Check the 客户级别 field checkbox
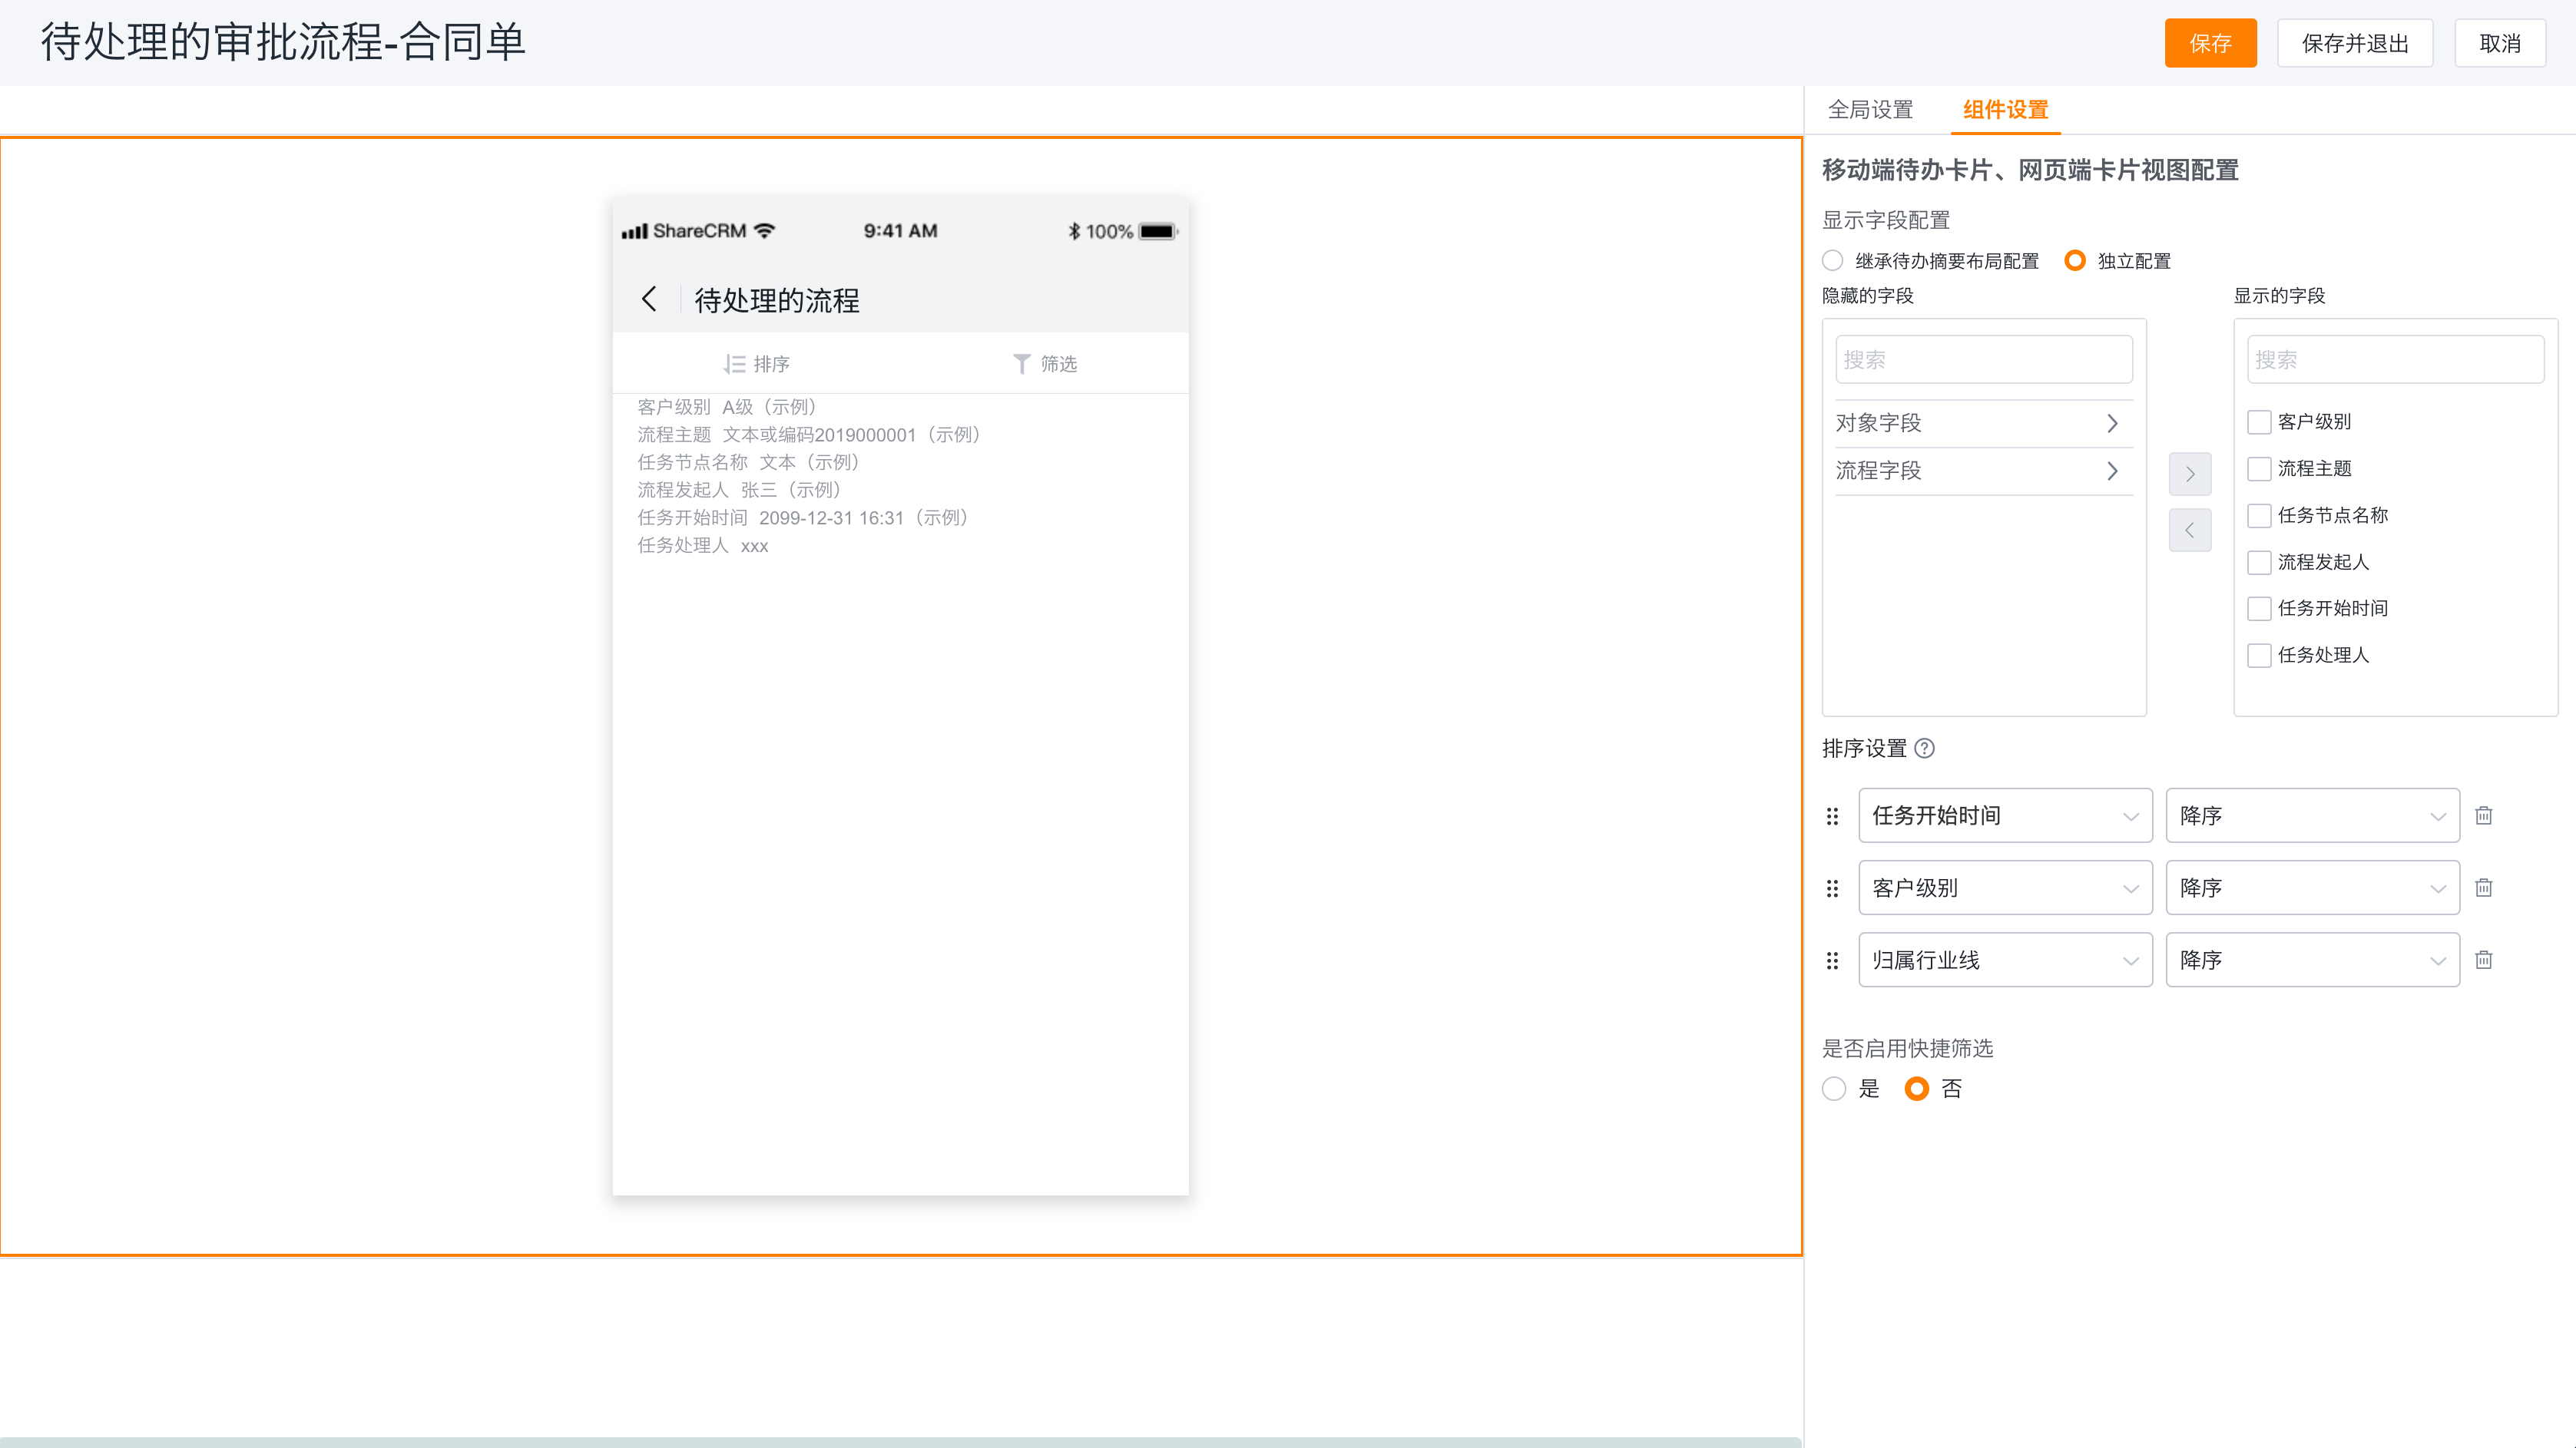This screenshot has width=2576, height=1448. coord(2258,422)
